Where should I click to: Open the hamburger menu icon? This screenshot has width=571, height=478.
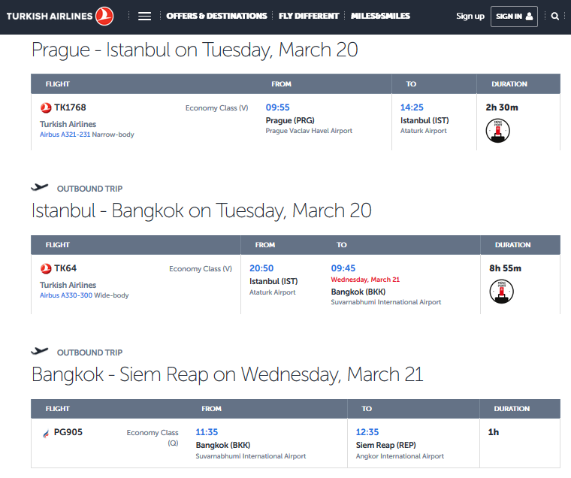pyautogui.click(x=144, y=16)
